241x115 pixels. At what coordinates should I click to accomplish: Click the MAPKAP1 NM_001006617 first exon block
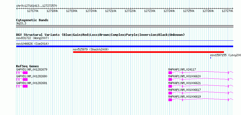(170, 93)
